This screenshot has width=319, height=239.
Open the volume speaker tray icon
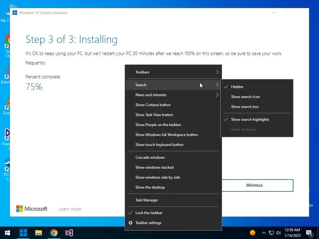pyautogui.click(x=279, y=233)
